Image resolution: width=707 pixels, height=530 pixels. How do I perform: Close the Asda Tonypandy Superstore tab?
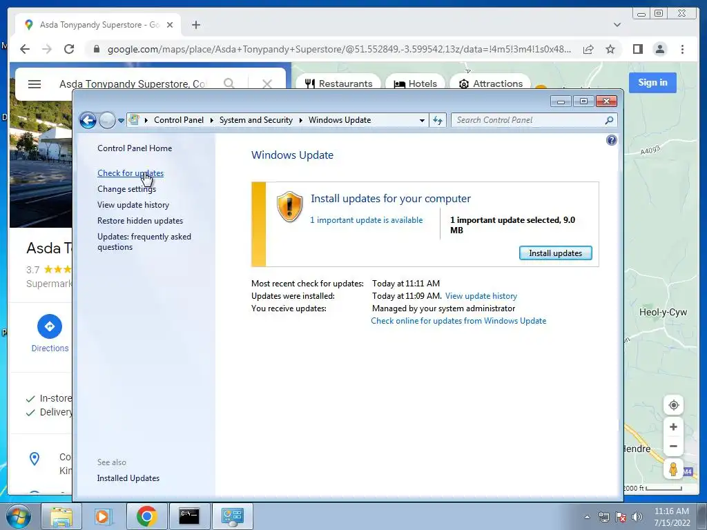[170, 25]
